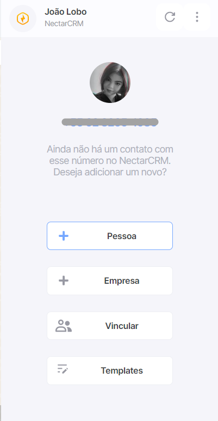
Task: Open the contact's circular profile photo
Action: click(110, 82)
